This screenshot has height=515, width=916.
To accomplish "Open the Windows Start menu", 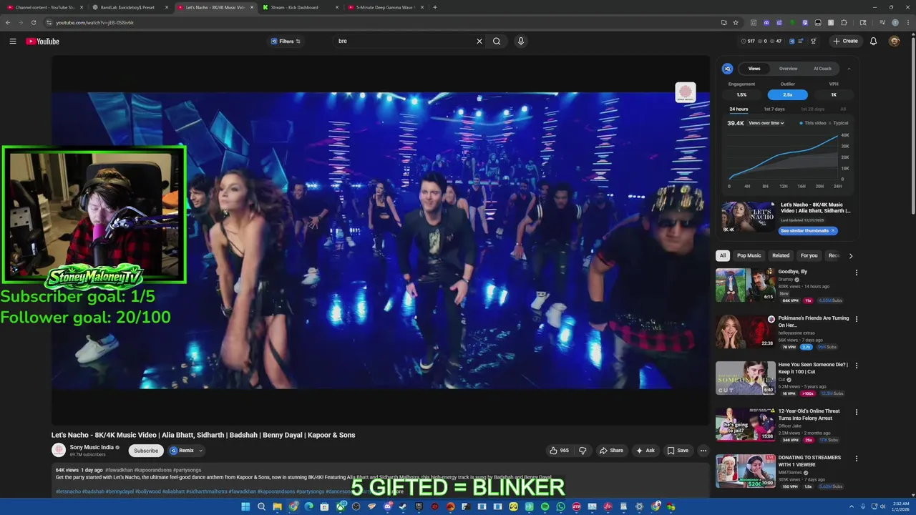I will point(245,506).
